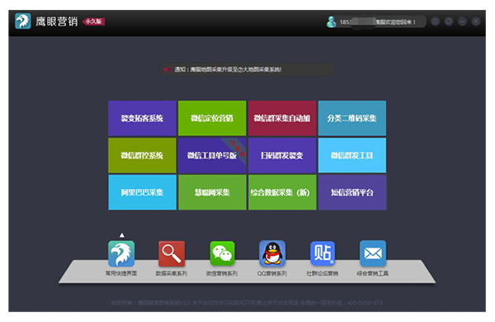Open the 微信工具单号版 tile
The height and width of the screenshot is (322, 495).
click(x=212, y=155)
